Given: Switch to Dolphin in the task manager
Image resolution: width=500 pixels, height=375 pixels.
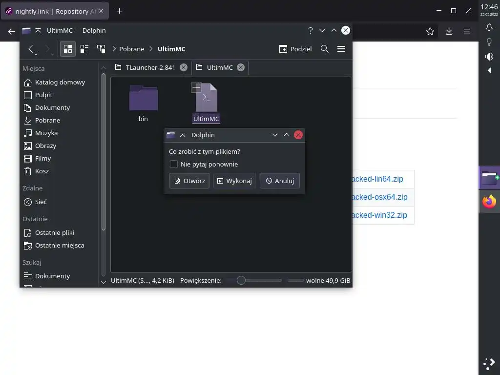Looking at the screenshot, I should click(x=489, y=178).
